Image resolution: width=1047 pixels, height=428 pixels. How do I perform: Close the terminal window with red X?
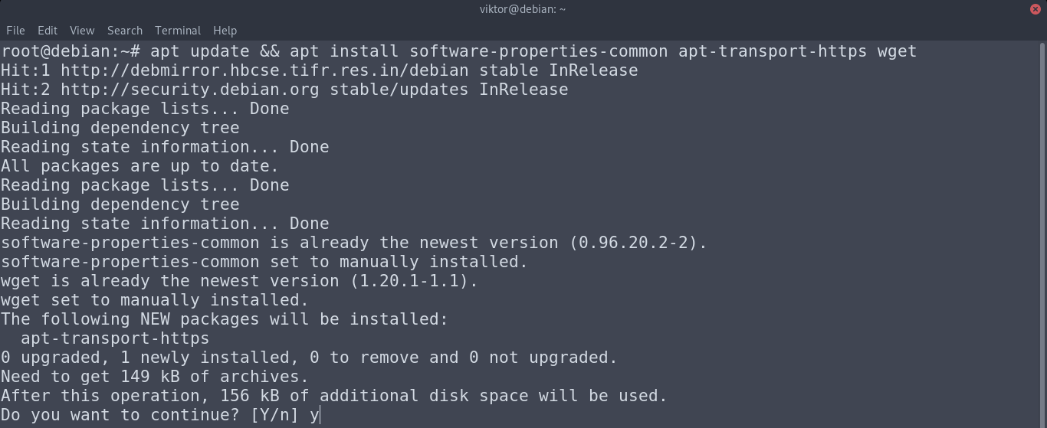point(1036,9)
